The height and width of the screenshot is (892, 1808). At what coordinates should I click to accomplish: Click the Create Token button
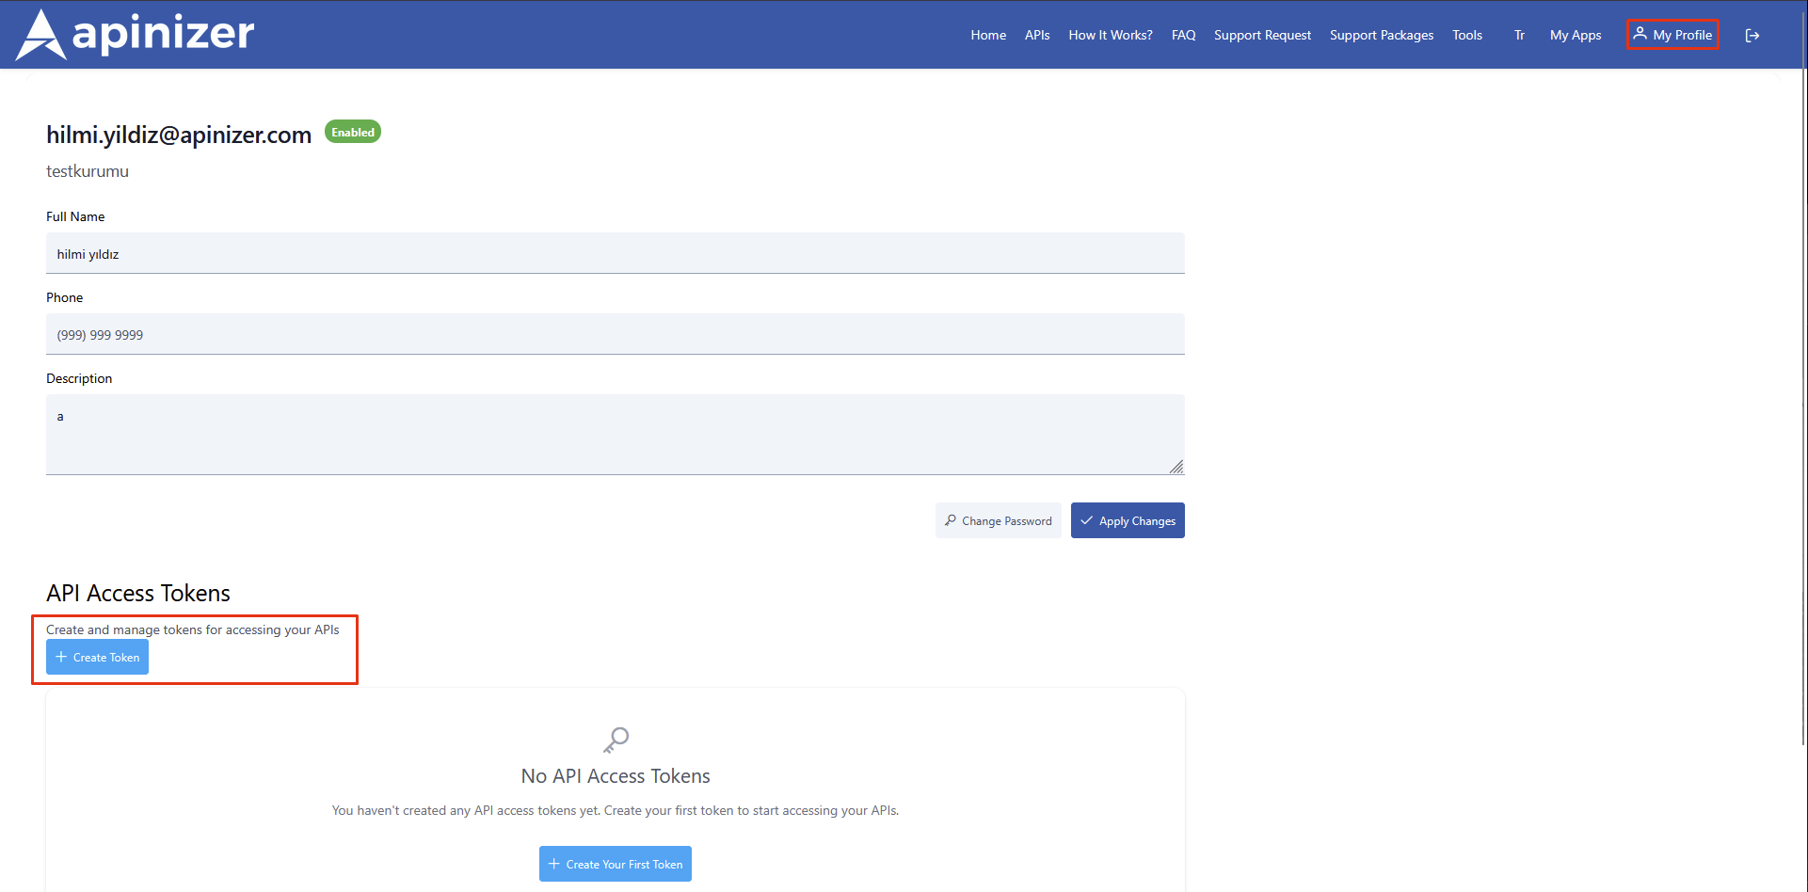click(98, 657)
